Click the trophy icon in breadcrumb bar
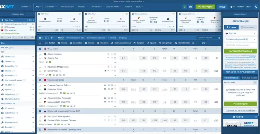 coord(52,38)
